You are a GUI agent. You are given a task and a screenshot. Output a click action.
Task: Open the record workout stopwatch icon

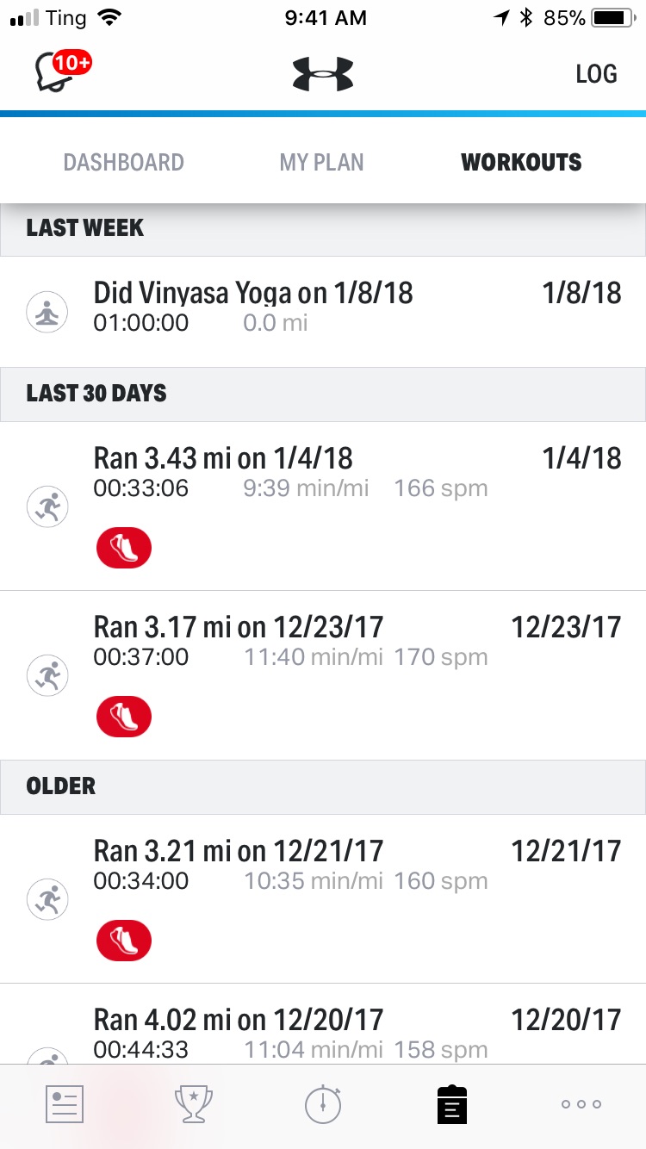[323, 1104]
